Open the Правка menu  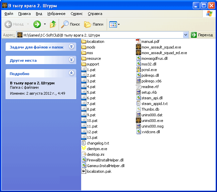click(x=25, y=14)
